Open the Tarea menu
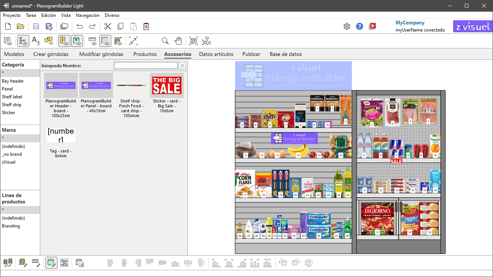The height and width of the screenshot is (277, 493). pos(31,15)
